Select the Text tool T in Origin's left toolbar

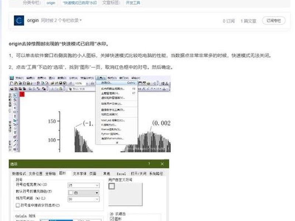tap(15, 133)
